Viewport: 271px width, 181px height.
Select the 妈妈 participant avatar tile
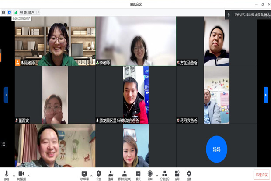217,149
